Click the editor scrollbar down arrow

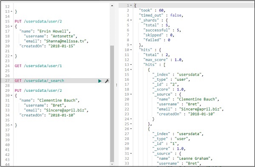click(112, 164)
